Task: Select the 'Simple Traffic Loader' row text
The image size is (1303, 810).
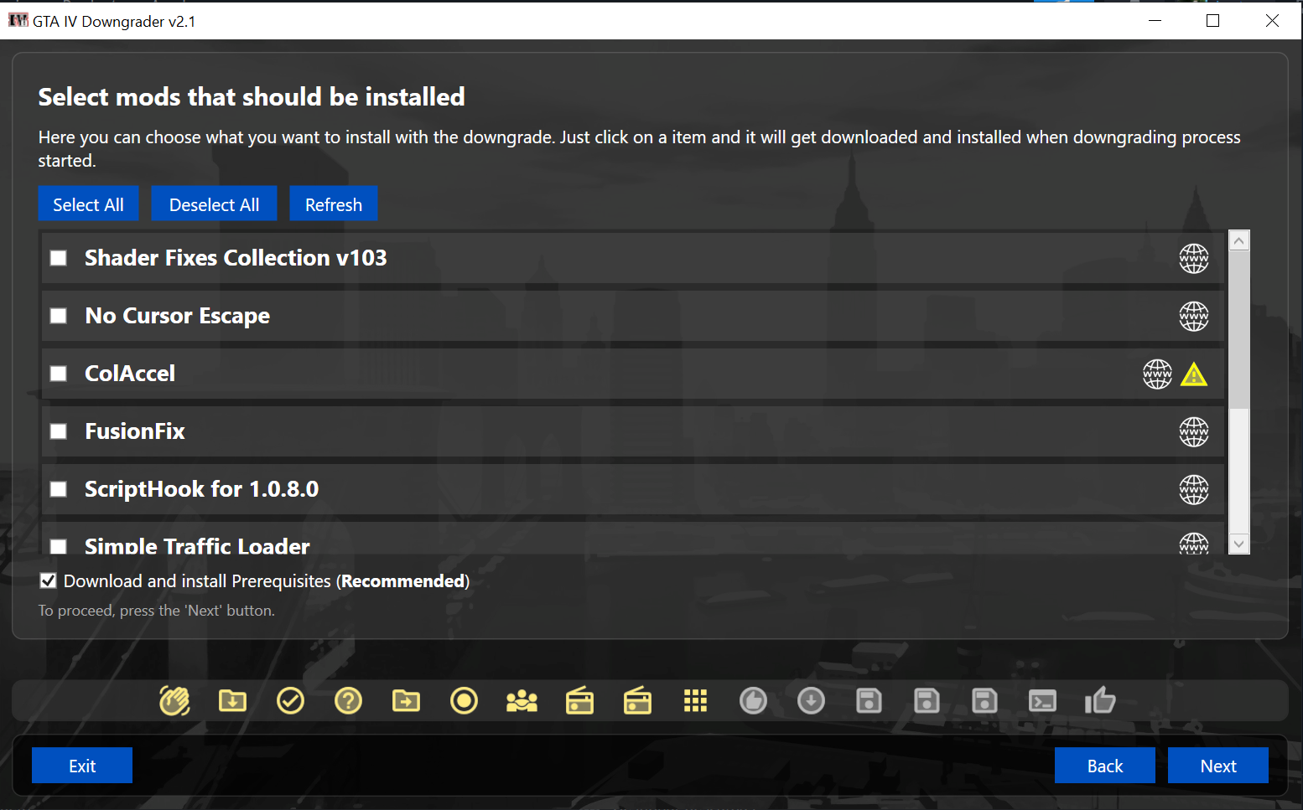Action: [x=198, y=546]
